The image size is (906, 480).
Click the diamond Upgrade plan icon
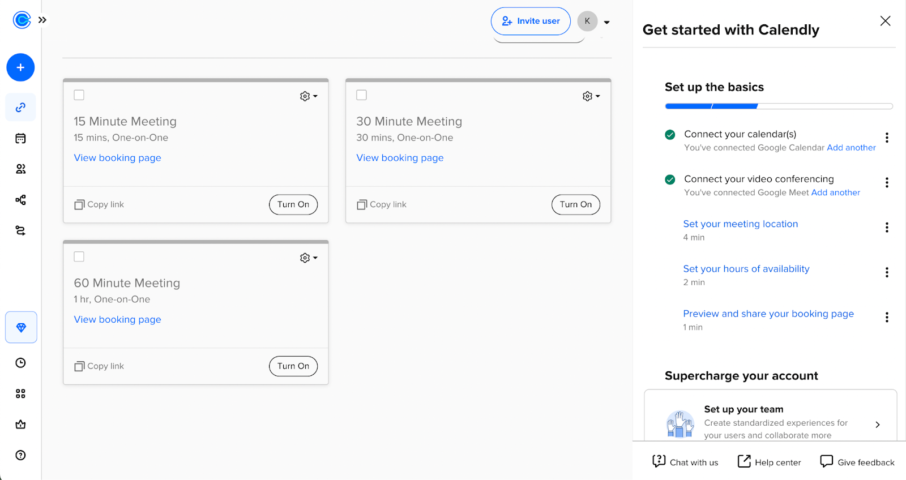21,327
